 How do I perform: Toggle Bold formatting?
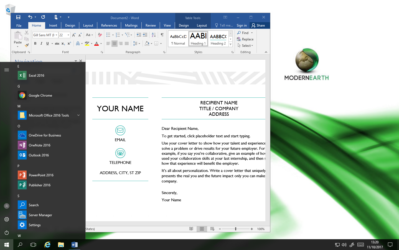point(35,43)
